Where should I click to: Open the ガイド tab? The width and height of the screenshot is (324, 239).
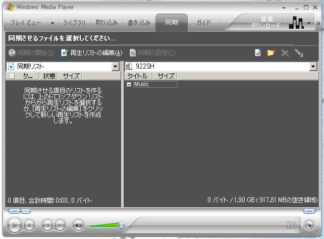tap(204, 23)
